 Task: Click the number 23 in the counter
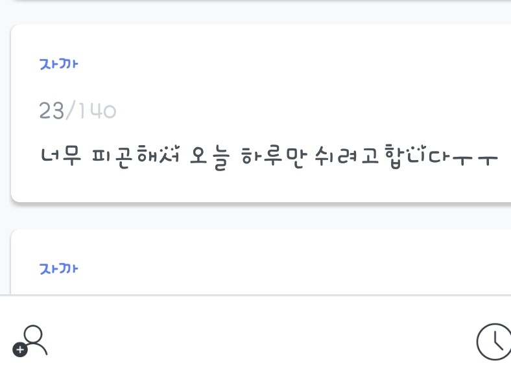click(x=51, y=111)
